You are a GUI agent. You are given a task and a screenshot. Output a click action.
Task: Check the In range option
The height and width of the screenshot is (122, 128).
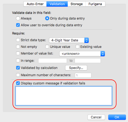(x=18, y=60)
